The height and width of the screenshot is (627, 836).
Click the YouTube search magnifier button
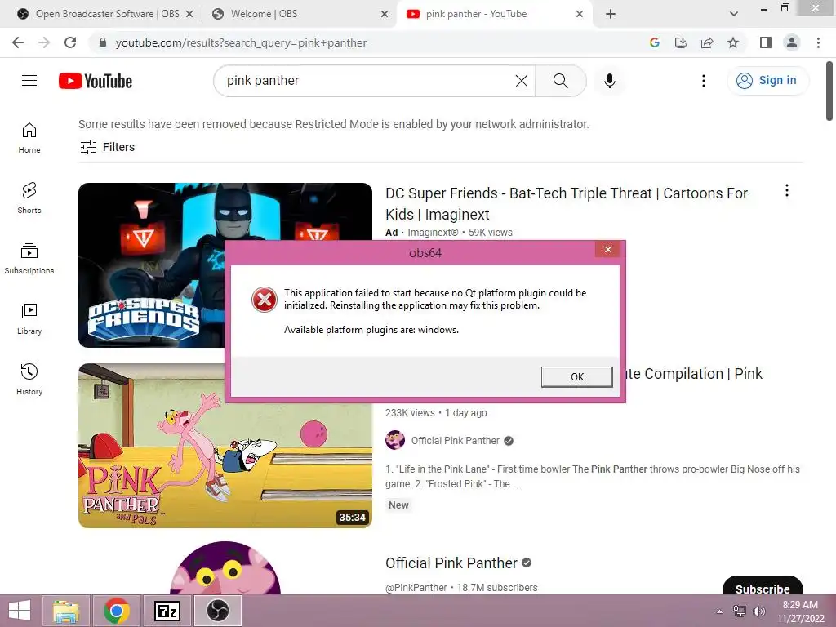[x=560, y=81]
